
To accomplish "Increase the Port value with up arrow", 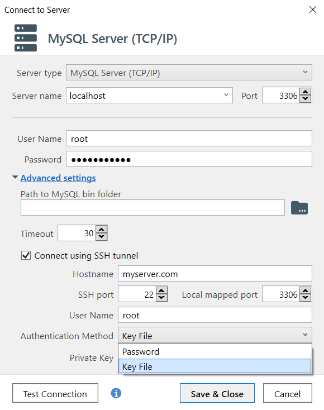I will tap(305, 92).
